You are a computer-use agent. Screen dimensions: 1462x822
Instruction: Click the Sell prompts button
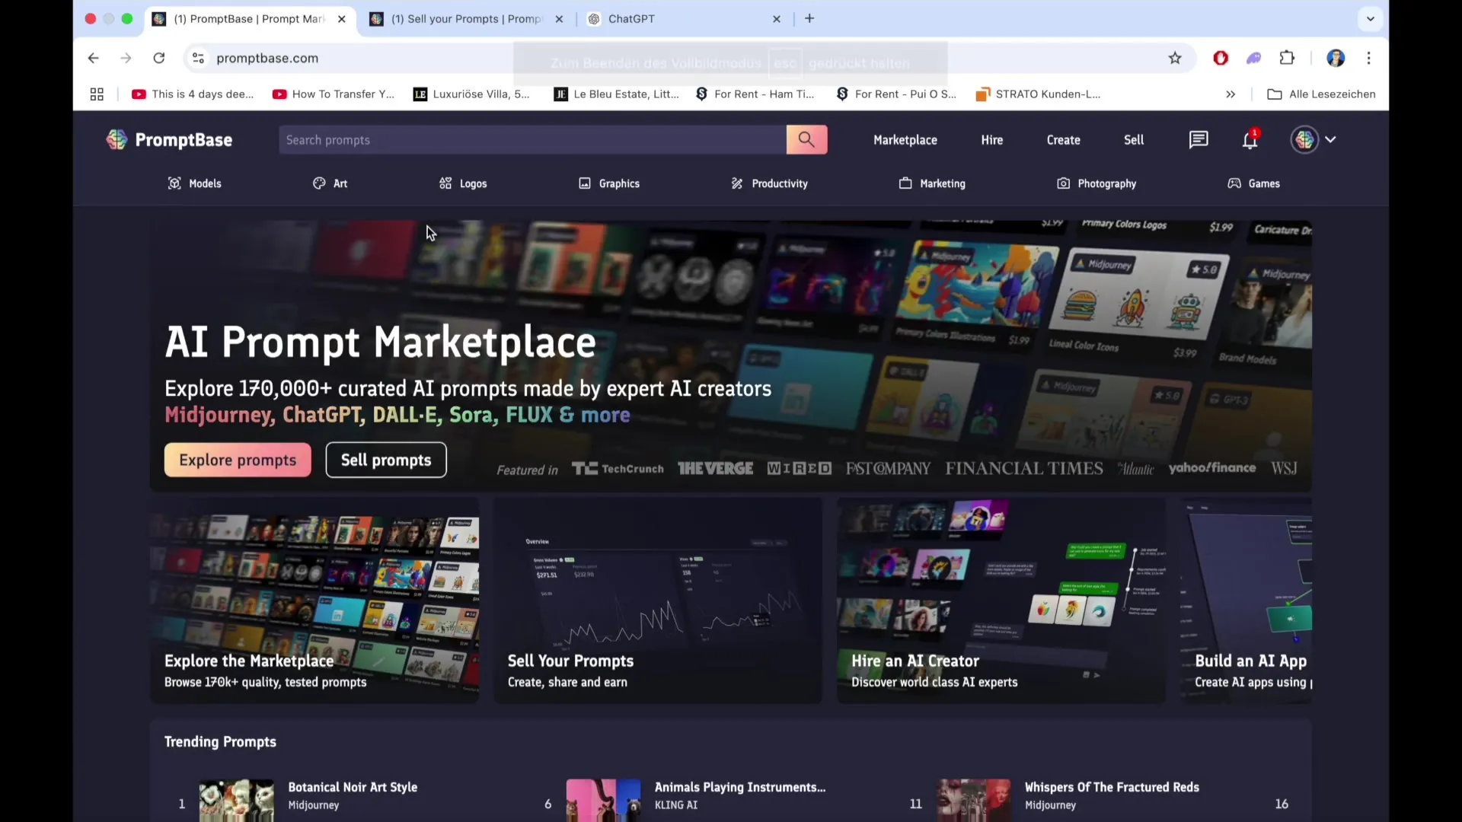[x=386, y=460]
